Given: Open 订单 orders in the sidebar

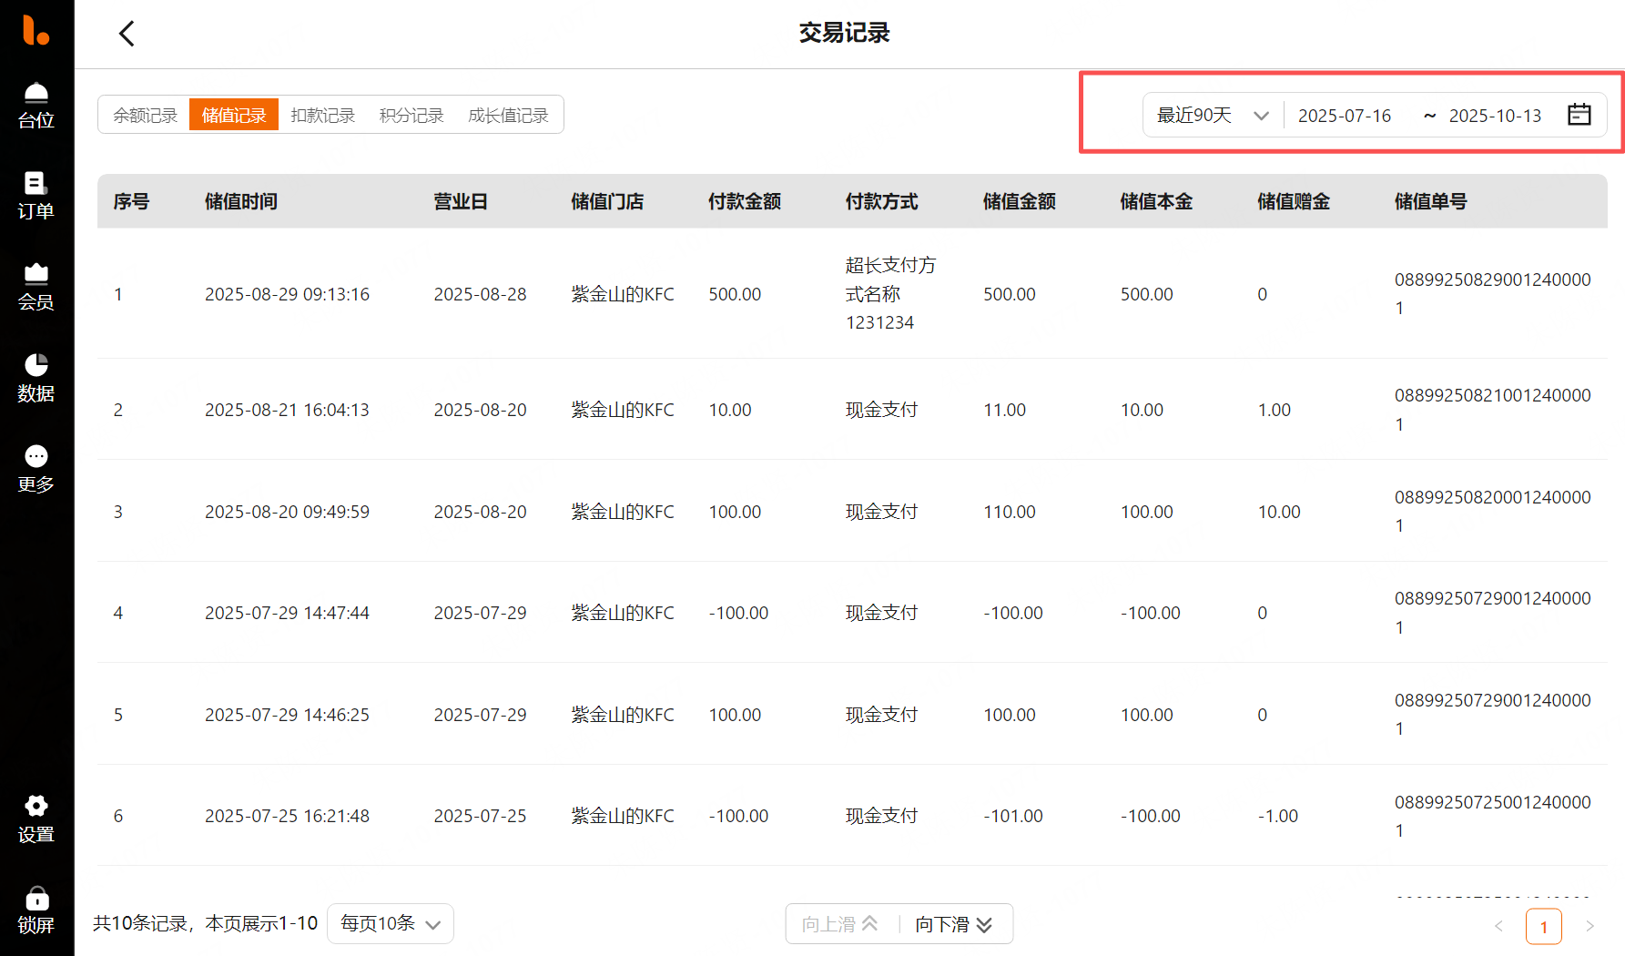Looking at the screenshot, I should (x=36, y=196).
